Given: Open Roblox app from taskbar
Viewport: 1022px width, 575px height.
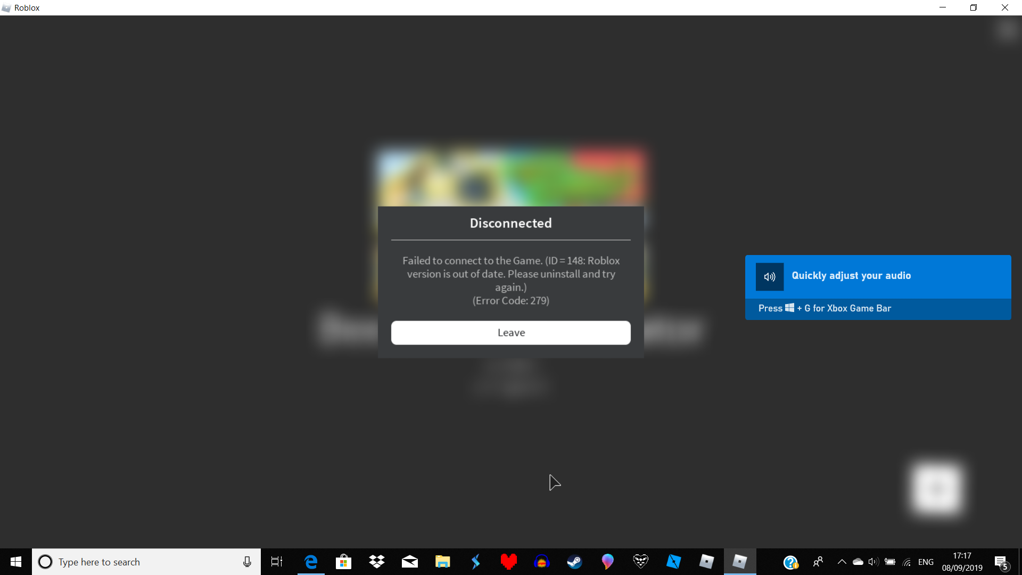Looking at the screenshot, I should coord(740,562).
